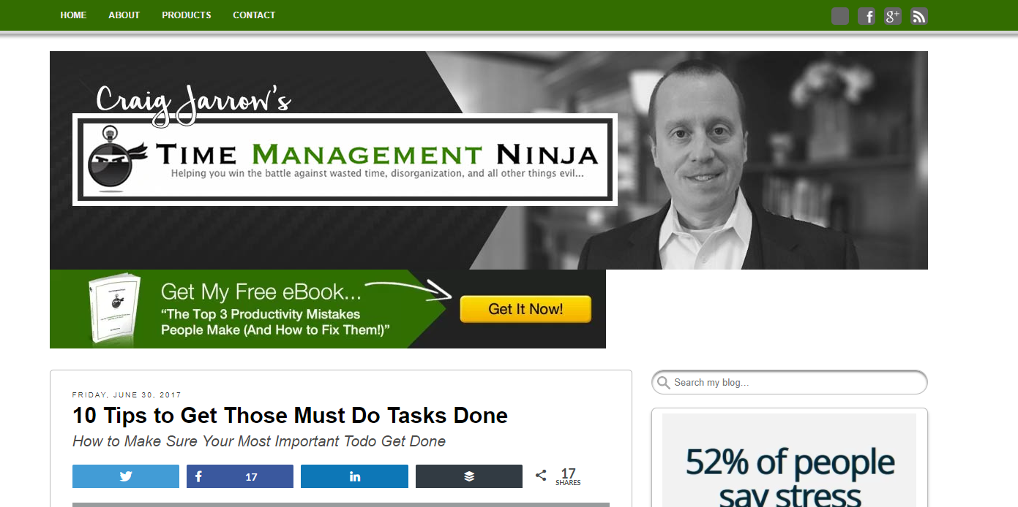Click the 'Friday, June 30, 2017' post date
This screenshot has width=1018, height=507.
pyautogui.click(x=127, y=395)
